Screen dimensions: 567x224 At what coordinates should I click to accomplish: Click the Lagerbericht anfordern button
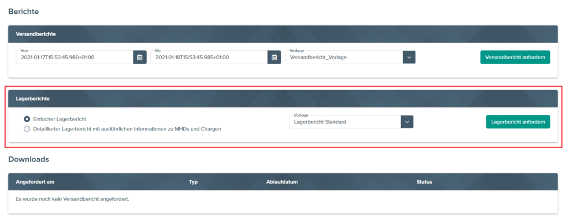[518, 122]
